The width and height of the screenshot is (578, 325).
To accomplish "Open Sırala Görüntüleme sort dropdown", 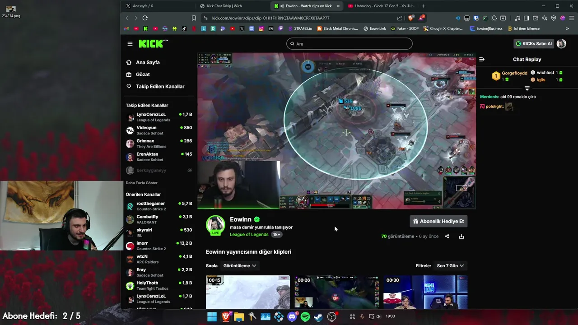I will tap(240, 266).
